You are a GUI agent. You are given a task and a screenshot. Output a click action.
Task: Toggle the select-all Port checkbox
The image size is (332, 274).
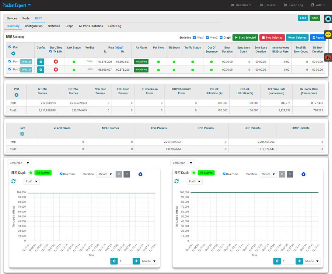10,47
